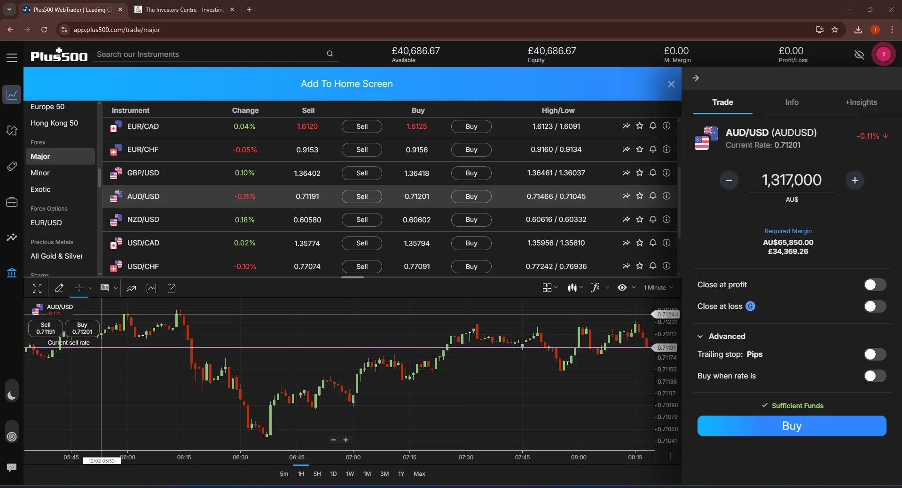Close the Add To Home Screen banner
The height and width of the screenshot is (488, 902).
[x=671, y=84]
